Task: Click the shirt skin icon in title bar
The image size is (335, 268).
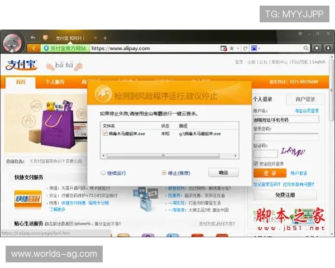Action: 300,33
